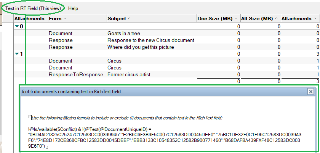320x153 pixels.
Task: Sort by the rightmost Attachments column arrow
Action: pos(315,19)
